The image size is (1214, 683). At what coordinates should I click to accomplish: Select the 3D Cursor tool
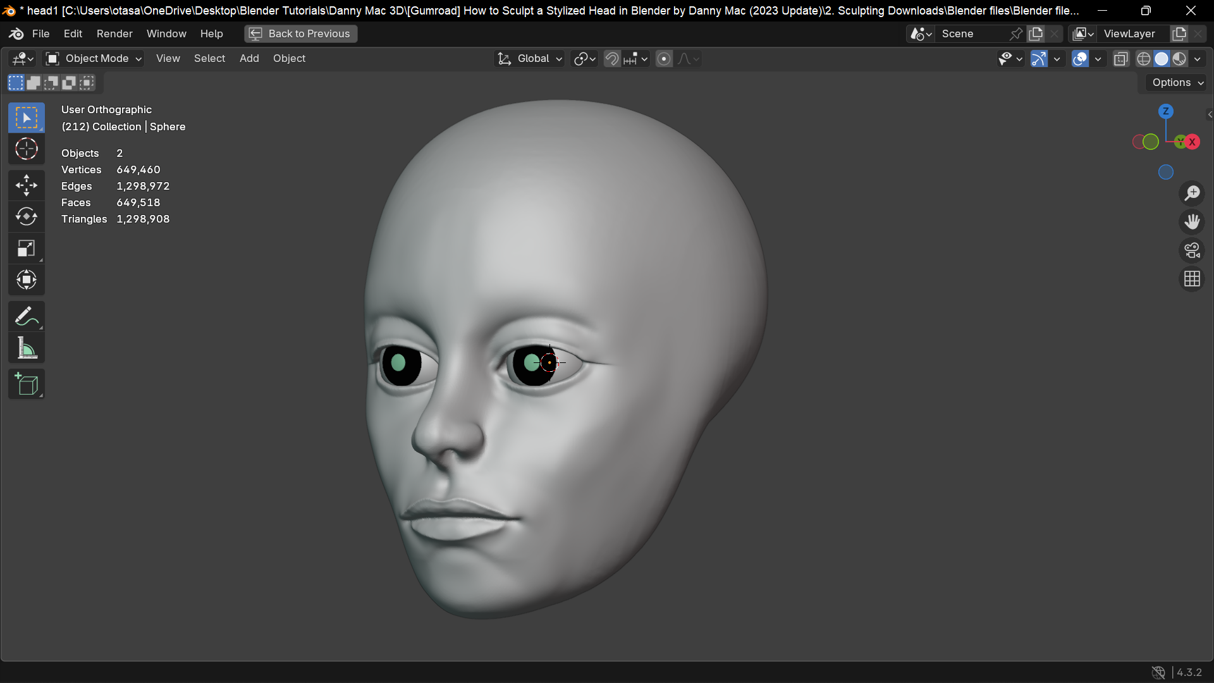[26, 149]
